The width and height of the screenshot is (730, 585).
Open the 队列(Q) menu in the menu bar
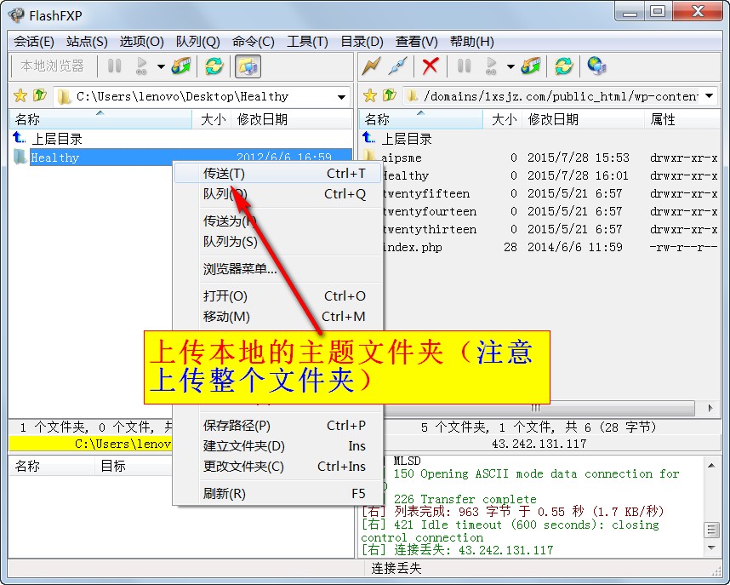(198, 42)
